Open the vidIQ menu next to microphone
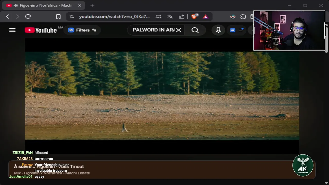 coord(236,30)
